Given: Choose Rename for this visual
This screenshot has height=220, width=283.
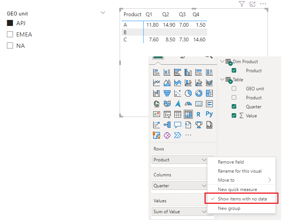Looking at the screenshot, I should pyautogui.click(x=240, y=171).
